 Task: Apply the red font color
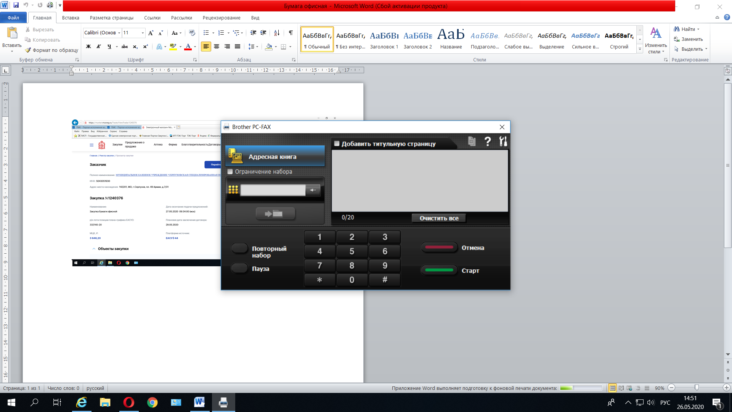point(188,47)
